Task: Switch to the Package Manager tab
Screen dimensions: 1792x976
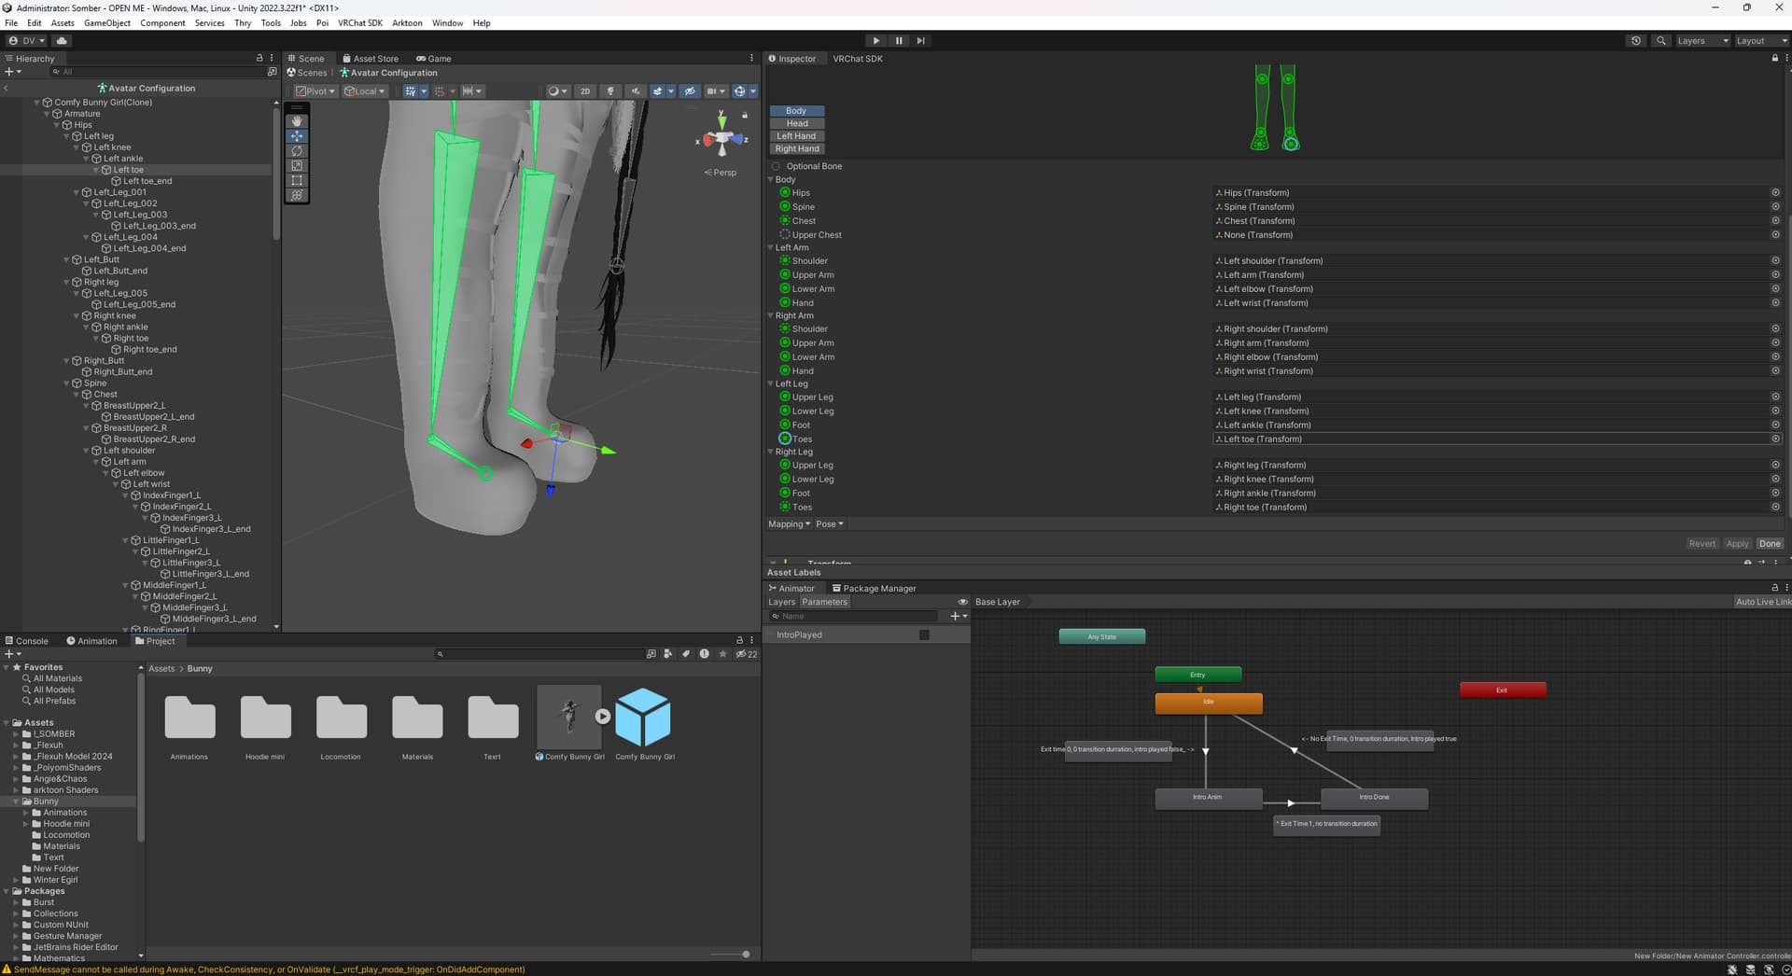Action: click(x=875, y=589)
